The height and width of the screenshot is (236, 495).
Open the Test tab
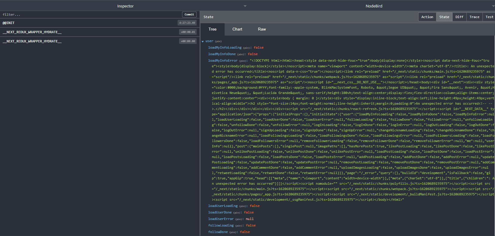click(489, 17)
